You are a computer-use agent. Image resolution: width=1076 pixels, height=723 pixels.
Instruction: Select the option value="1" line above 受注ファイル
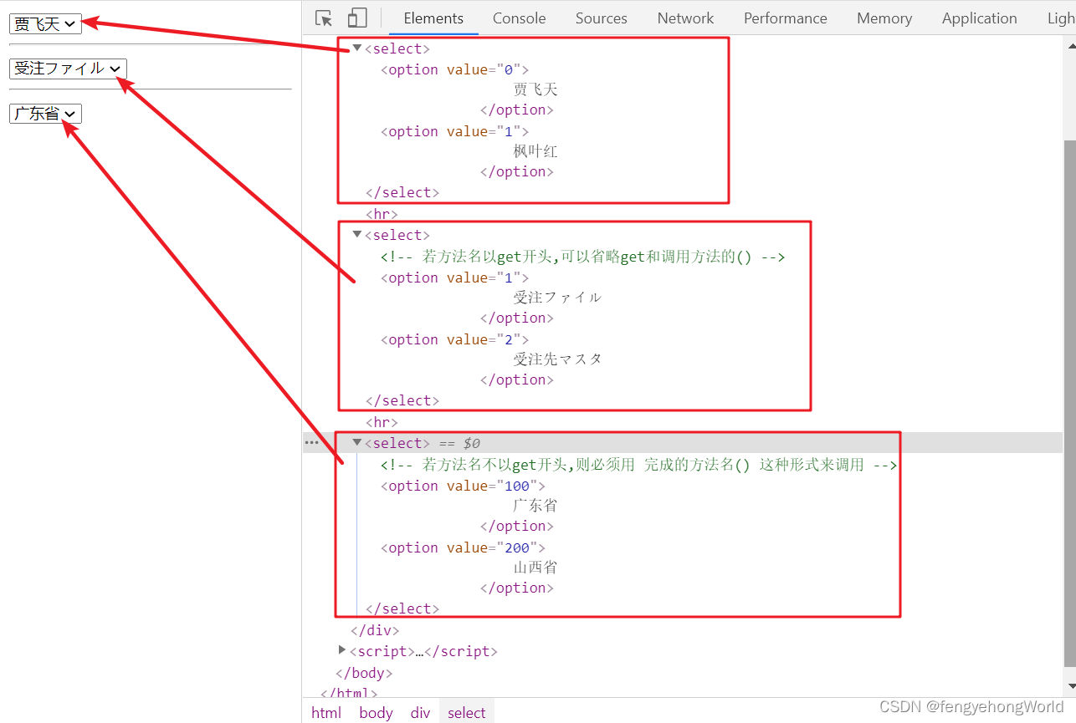tap(455, 277)
